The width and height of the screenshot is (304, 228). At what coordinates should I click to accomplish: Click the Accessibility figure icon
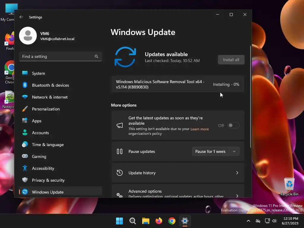[x=25, y=168]
